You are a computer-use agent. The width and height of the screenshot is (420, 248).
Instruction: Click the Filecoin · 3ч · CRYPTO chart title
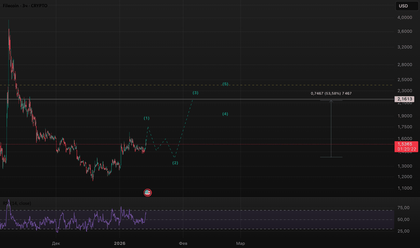coord(25,5)
